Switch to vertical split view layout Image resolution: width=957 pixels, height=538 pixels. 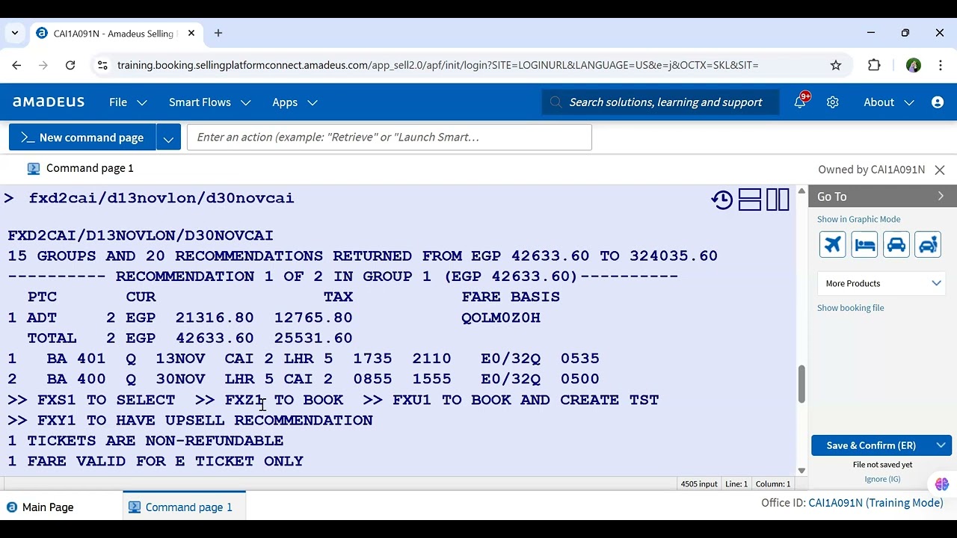pyautogui.click(x=778, y=200)
